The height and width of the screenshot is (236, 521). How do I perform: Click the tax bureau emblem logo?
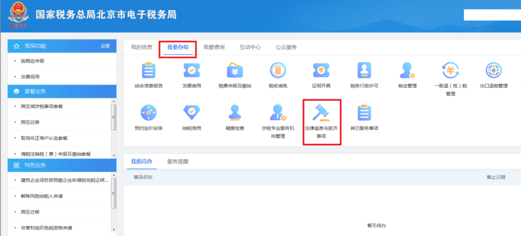(x=18, y=15)
